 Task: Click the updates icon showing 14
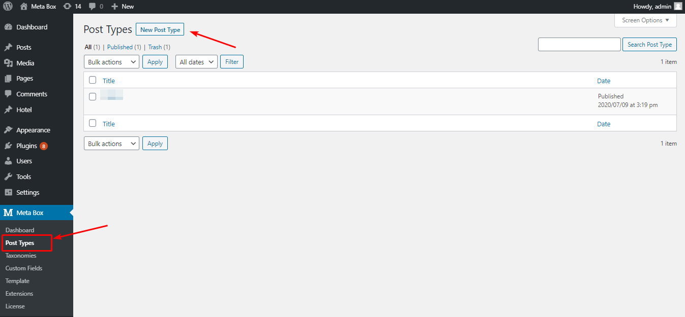pyautogui.click(x=67, y=7)
